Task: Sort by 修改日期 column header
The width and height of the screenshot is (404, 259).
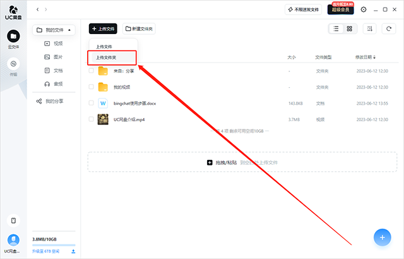Action: [x=365, y=57]
